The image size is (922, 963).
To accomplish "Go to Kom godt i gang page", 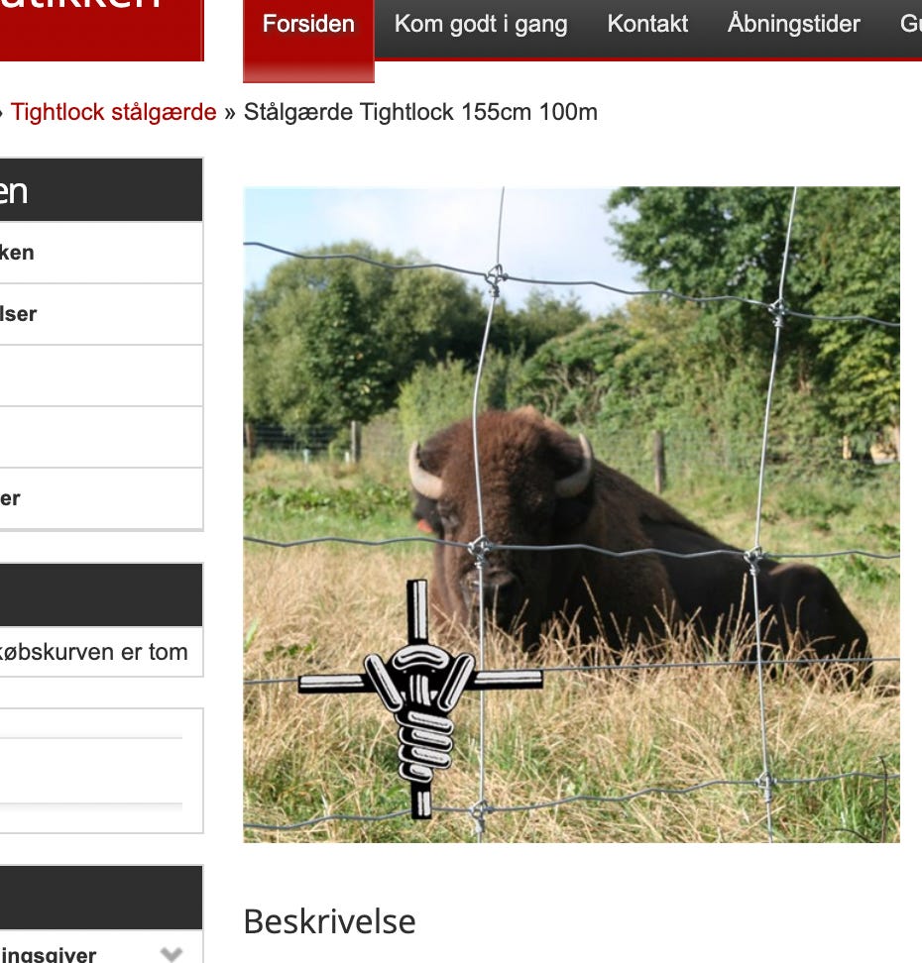I will 481,24.
